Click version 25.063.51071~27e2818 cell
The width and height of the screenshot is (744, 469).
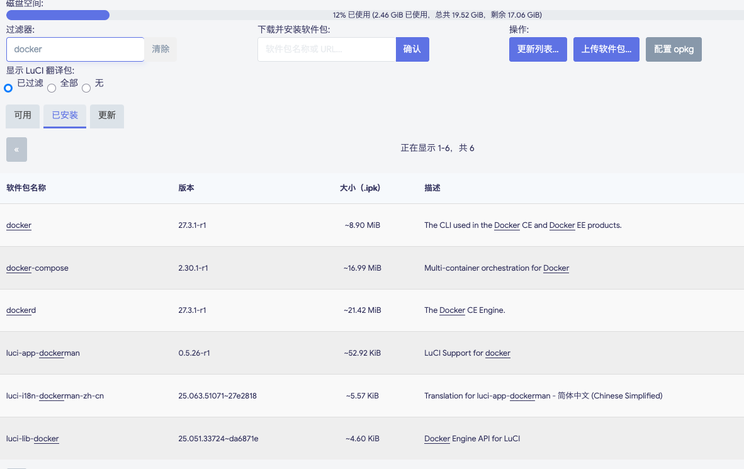pos(217,396)
